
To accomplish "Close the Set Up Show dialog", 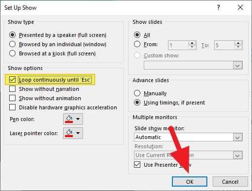I will [240, 7].
